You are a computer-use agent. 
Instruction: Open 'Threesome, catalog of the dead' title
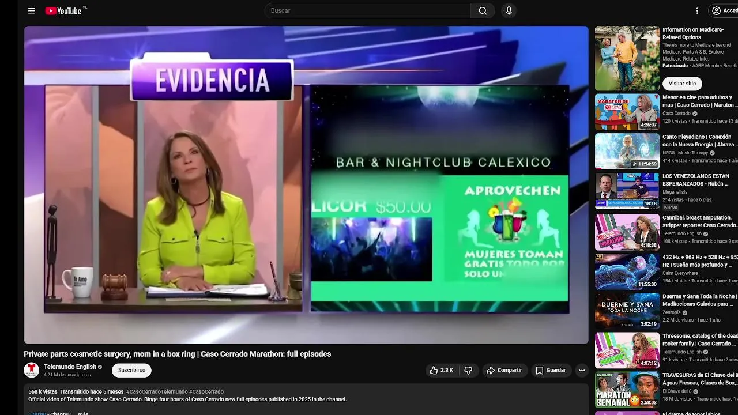pyautogui.click(x=700, y=339)
